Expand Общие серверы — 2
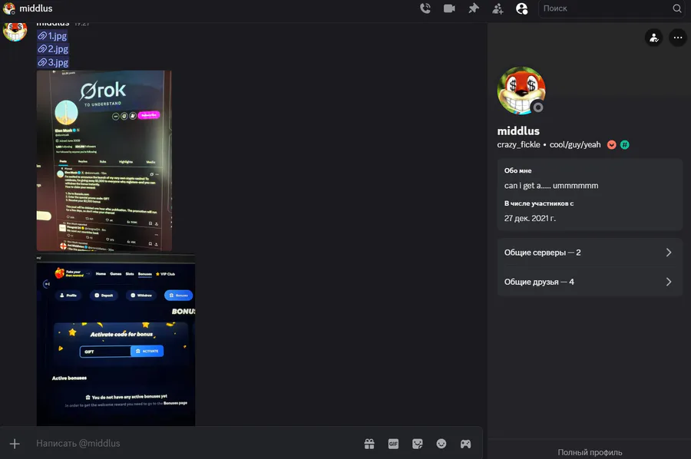This screenshot has width=691, height=459. click(590, 253)
